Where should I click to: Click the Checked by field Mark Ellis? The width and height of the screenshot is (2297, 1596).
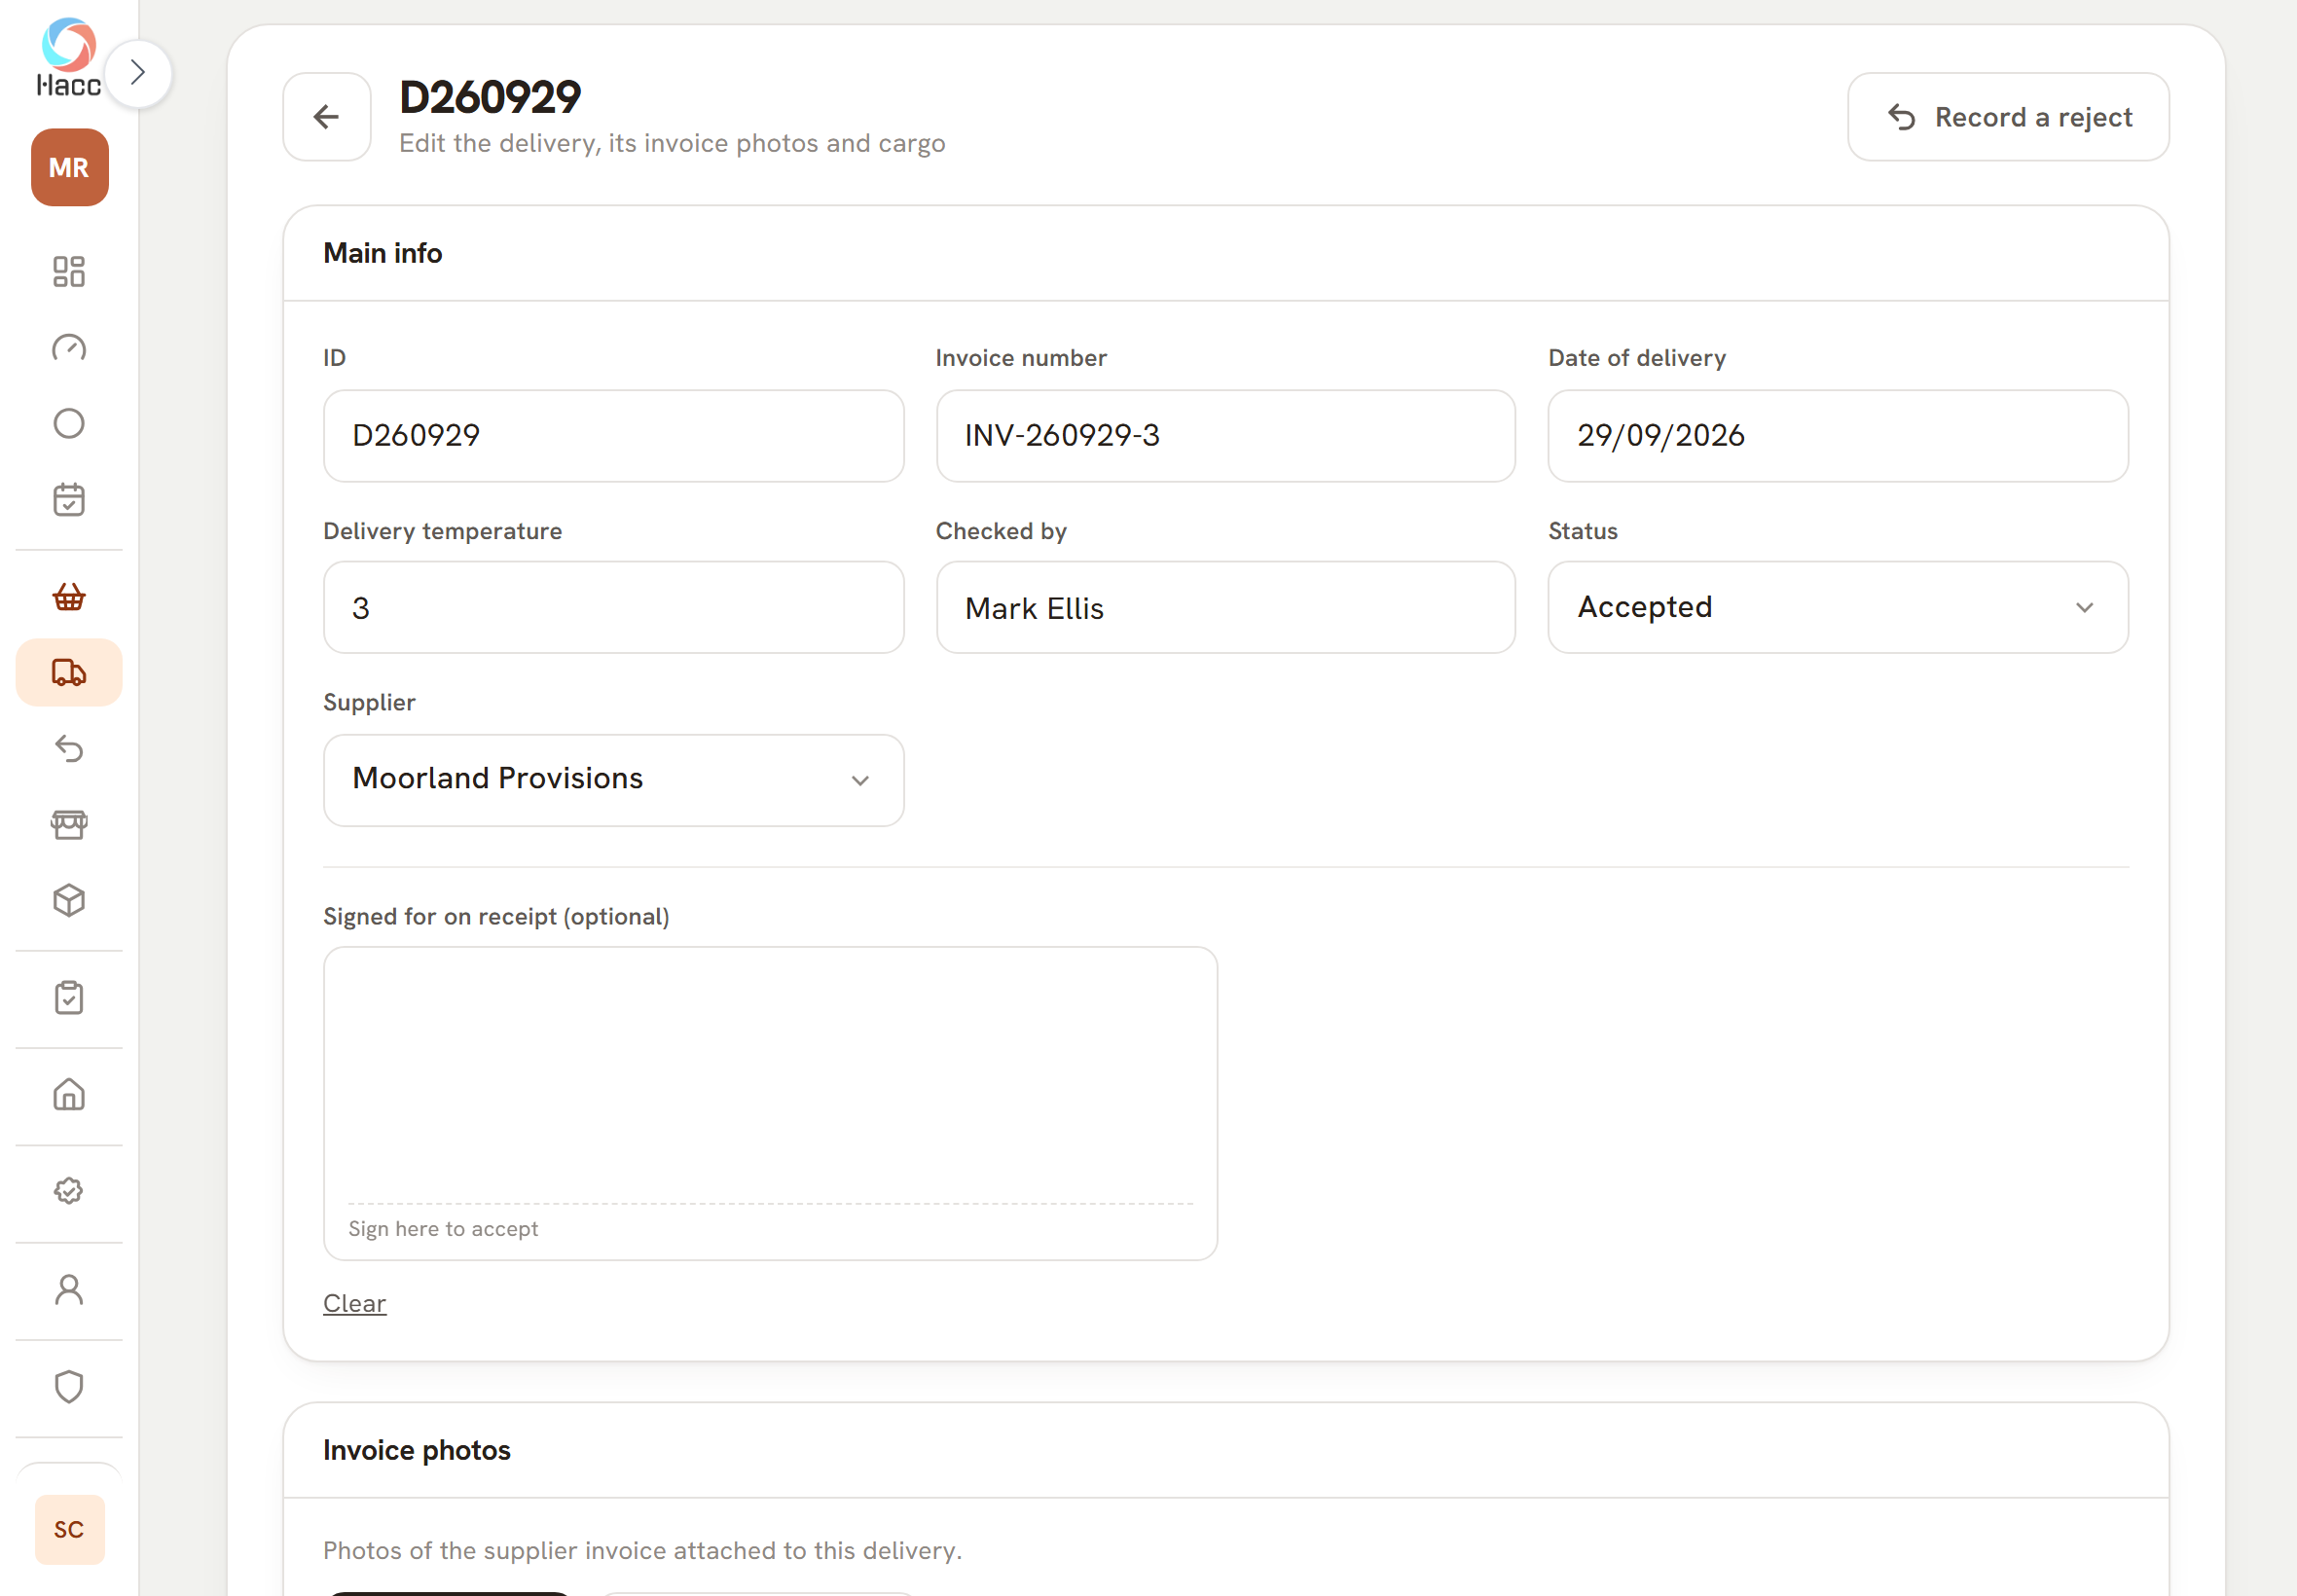(x=1225, y=607)
